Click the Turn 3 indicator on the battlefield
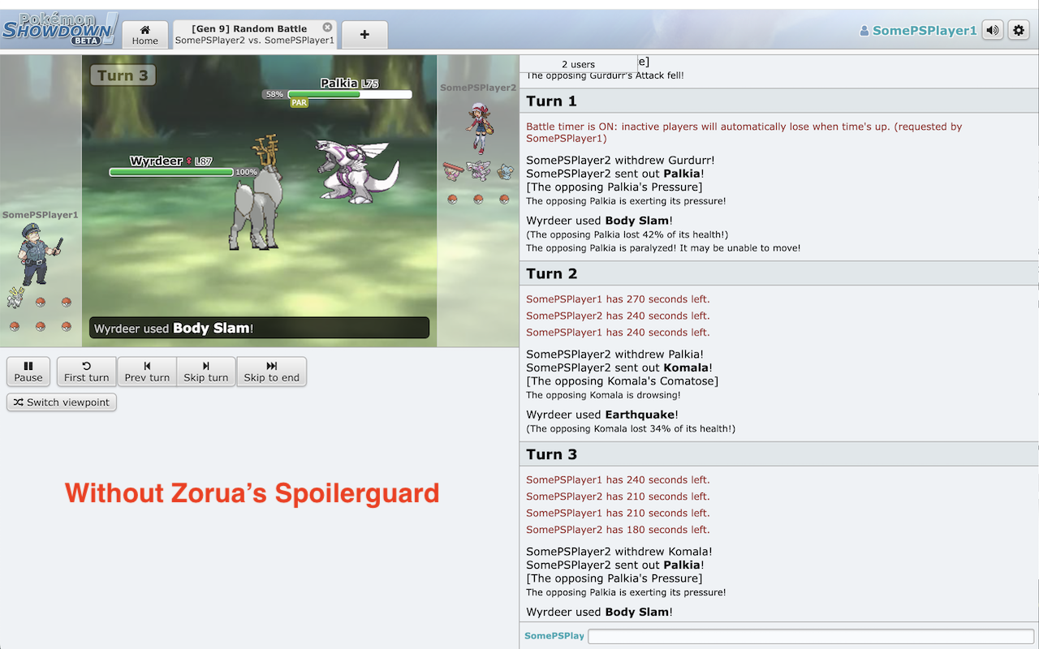Image resolution: width=1039 pixels, height=649 pixels. point(123,75)
